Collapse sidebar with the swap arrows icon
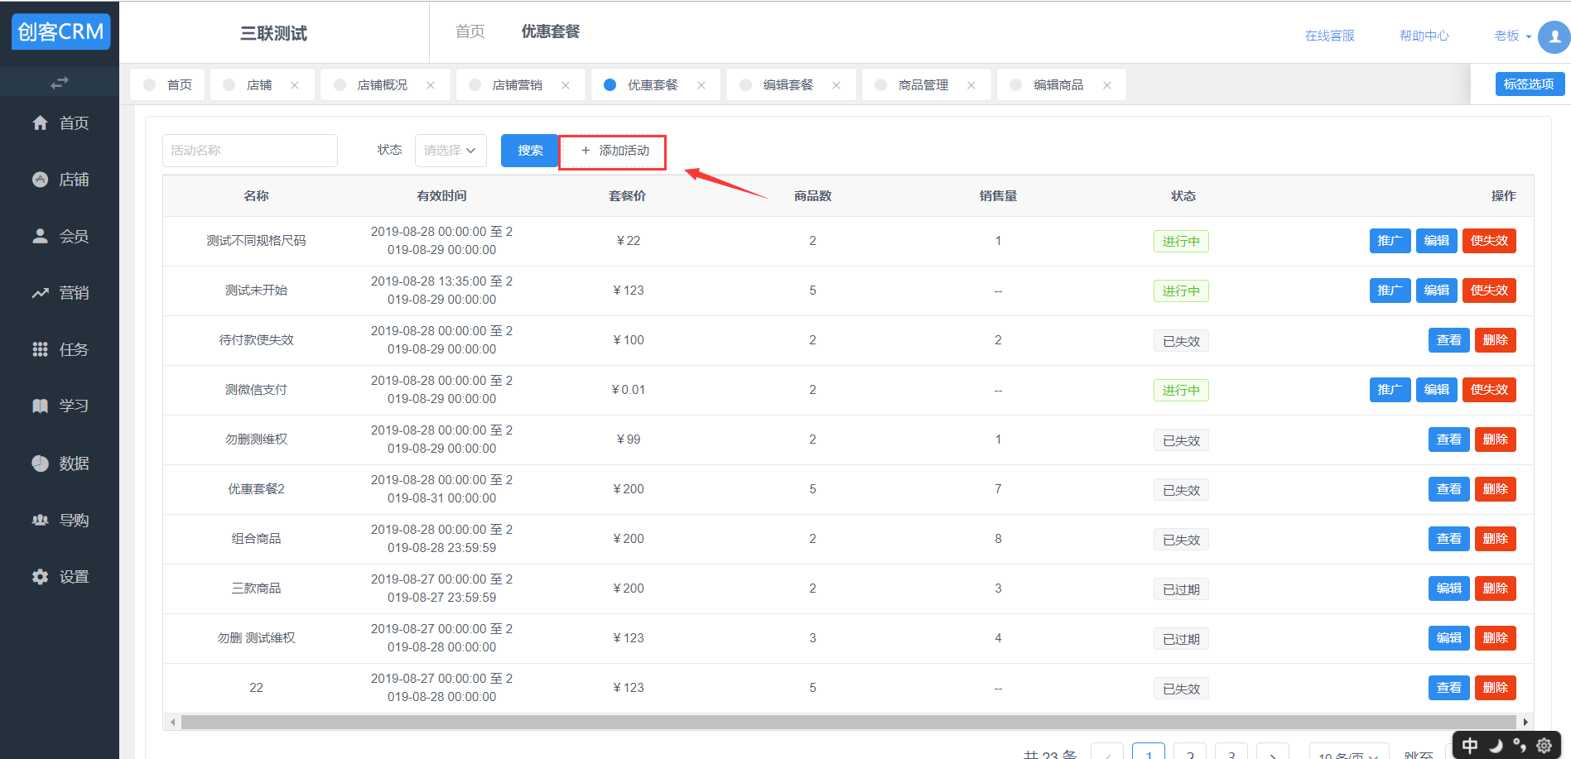The width and height of the screenshot is (1571, 759). point(60,83)
